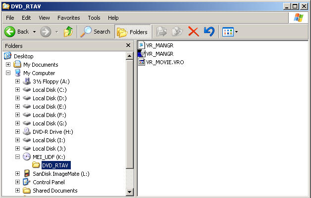
Task: Click DVD_RTAV title bar folder icon
Action: point(6,6)
